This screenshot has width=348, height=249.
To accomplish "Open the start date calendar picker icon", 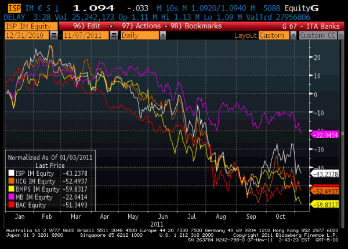I will pyautogui.click(x=54, y=35).
